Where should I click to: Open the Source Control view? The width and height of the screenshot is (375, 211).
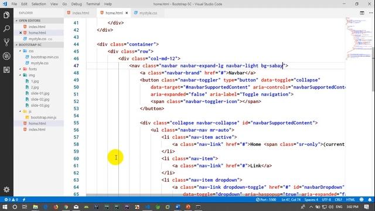click(6, 42)
